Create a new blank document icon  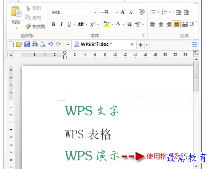click(11, 44)
